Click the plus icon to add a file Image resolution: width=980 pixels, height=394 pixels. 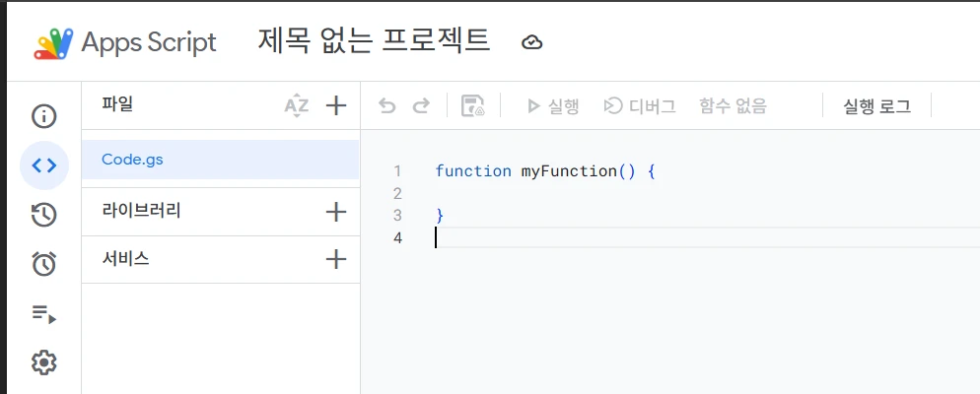(336, 105)
